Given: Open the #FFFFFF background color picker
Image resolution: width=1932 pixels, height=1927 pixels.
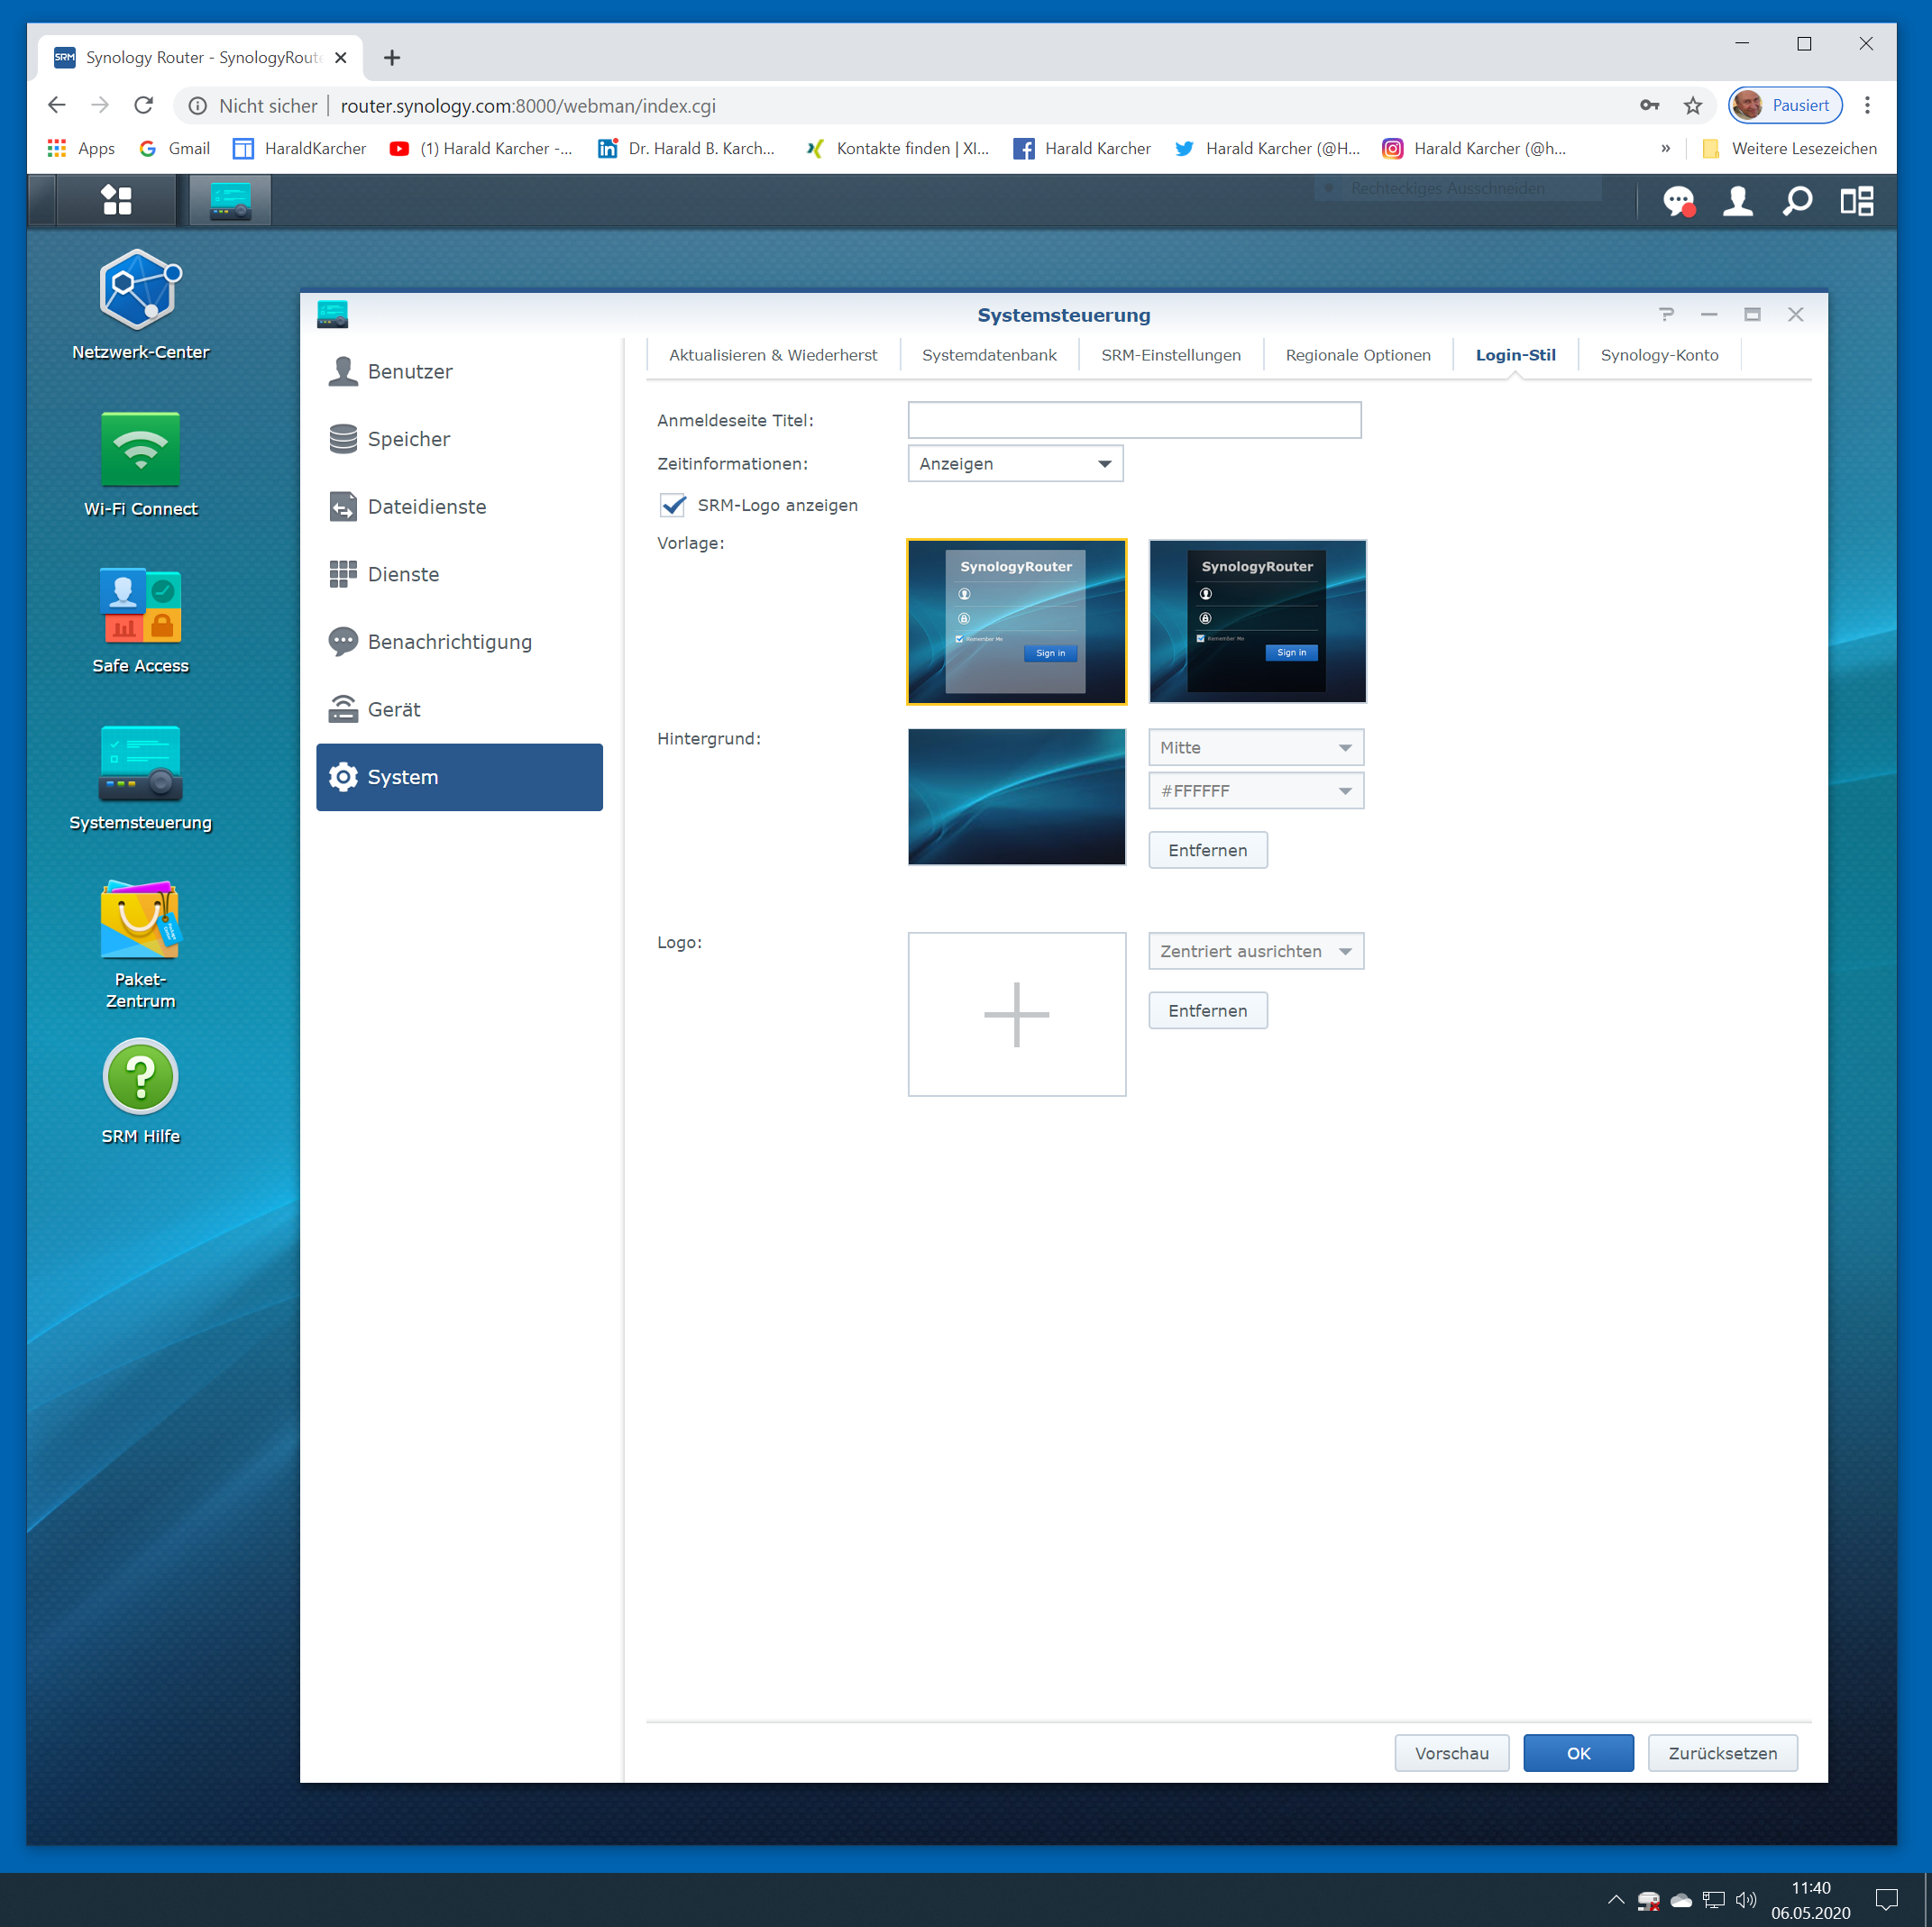Looking at the screenshot, I should click(x=1255, y=791).
